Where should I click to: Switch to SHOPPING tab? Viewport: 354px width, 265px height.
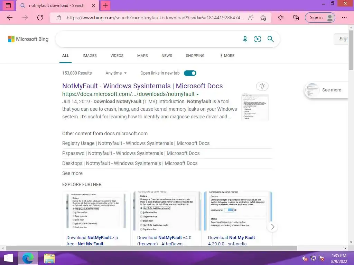click(195, 56)
